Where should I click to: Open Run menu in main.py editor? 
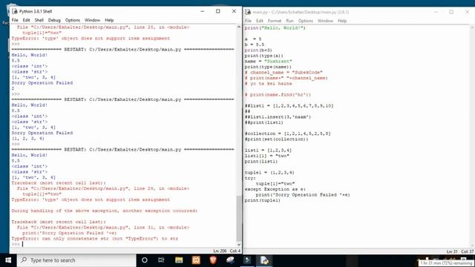pyautogui.click(x=289, y=21)
